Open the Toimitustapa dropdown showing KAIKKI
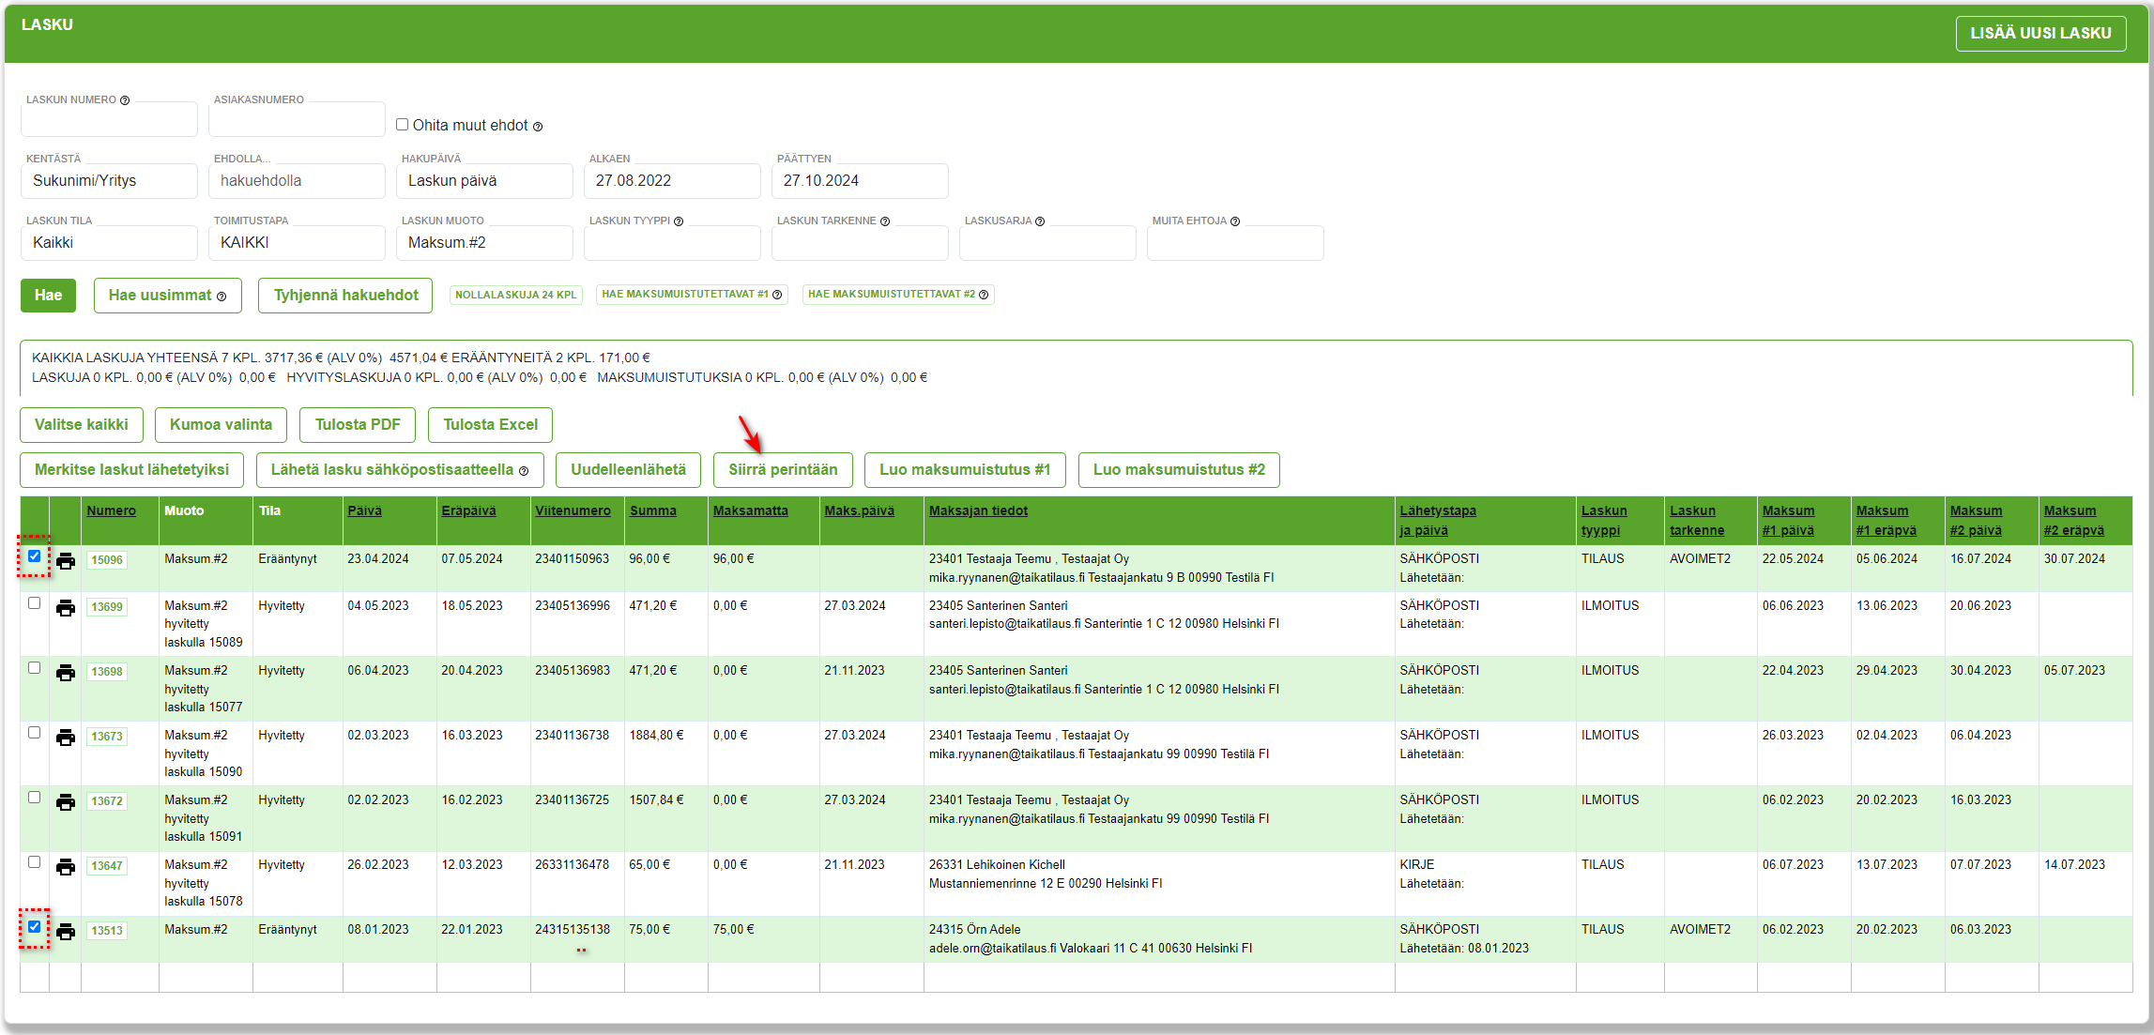Image resolution: width=2154 pixels, height=1035 pixels. click(x=297, y=243)
